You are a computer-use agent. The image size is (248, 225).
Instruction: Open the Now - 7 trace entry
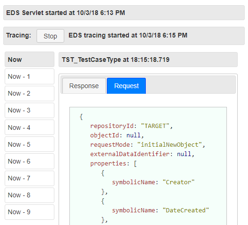[x=30, y=178]
